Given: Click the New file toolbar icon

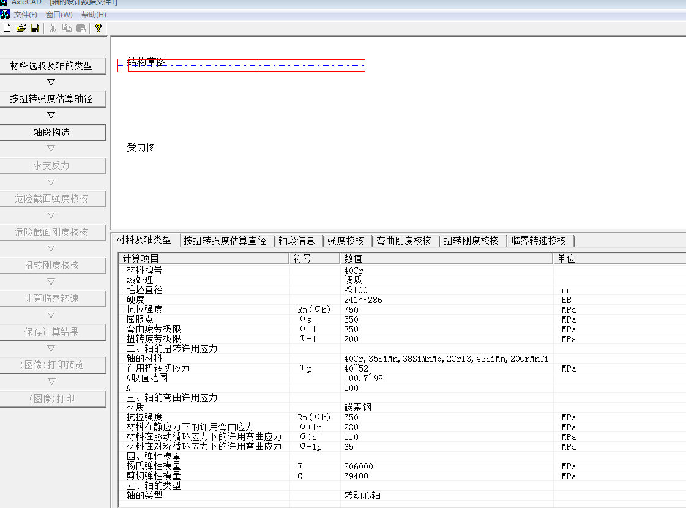Looking at the screenshot, I should [7, 28].
